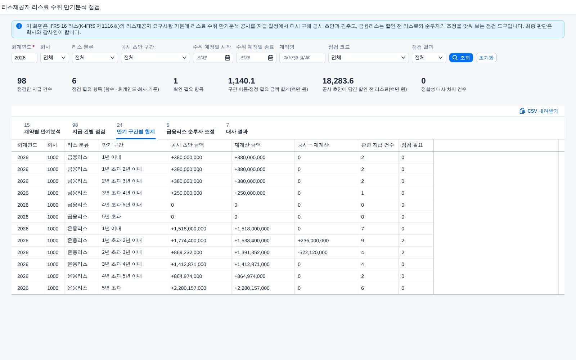This screenshot has width=576, height=360.
Task: Switch to 지급 건별 점검 tab
Action: coord(89,129)
